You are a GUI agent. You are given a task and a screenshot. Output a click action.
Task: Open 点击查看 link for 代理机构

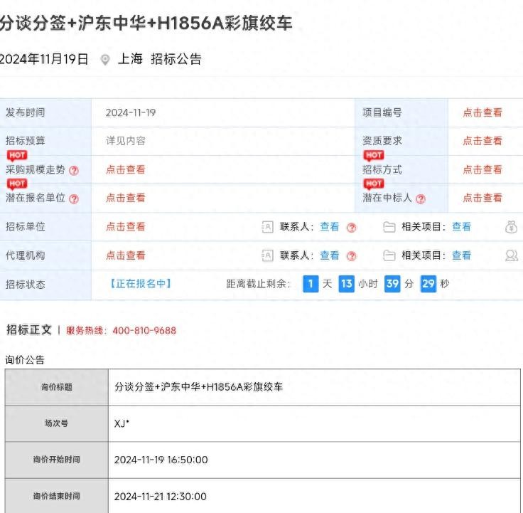coord(126,255)
